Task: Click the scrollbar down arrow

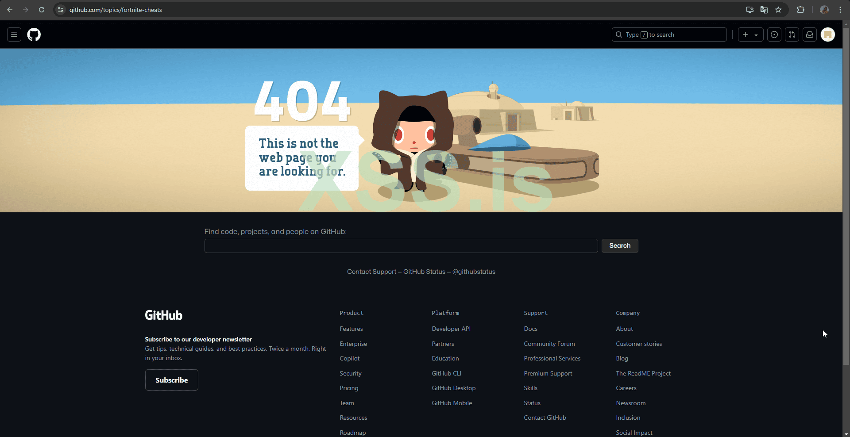Action: click(846, 433)
